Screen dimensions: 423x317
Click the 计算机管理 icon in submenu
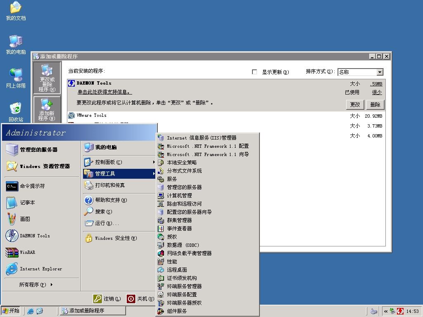click(x=161, y=195)
